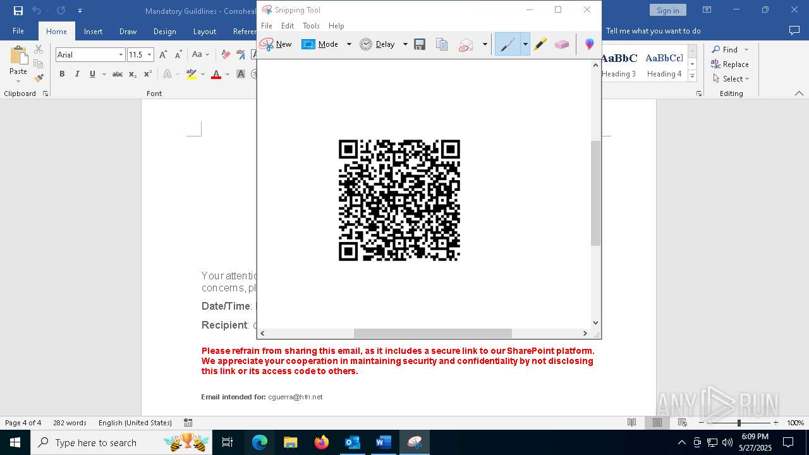The height and width of the screenshot is (455, 809).
Task: Switch to Web Layout view icon
Action: coord(683,423)
